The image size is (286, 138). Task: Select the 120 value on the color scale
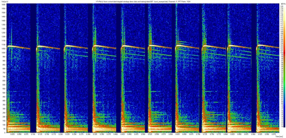pyautogui.click(x=282, y=6)
